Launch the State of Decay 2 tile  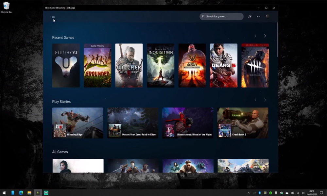click(x=192, y=65)
